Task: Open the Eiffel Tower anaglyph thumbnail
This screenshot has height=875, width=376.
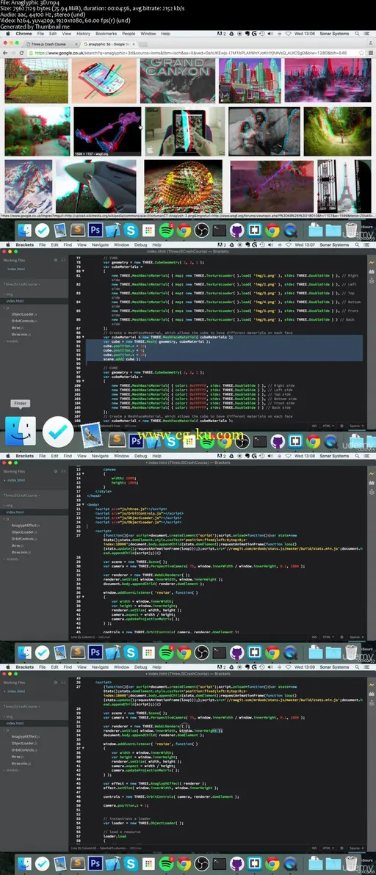Action: (x=344, y=186)
